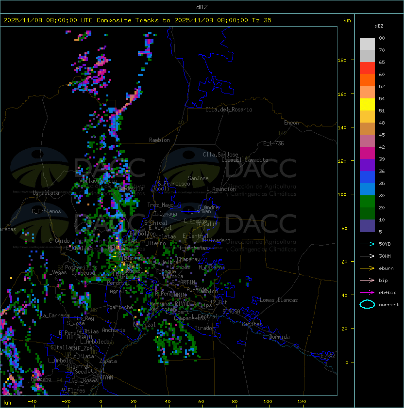Click the magenta eb+bip arrow in legend

click(x=367, y=293)
